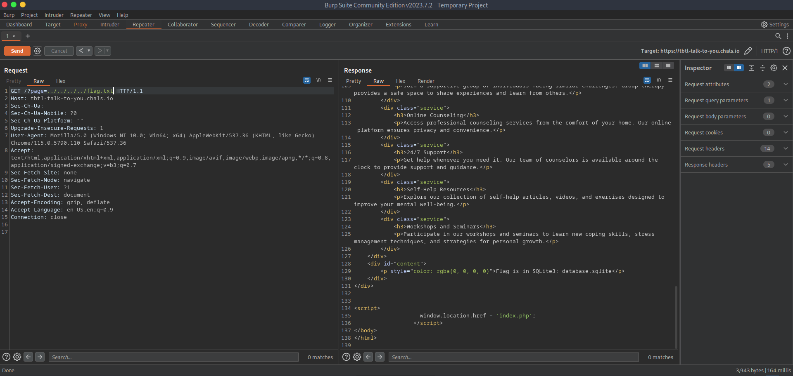The width and height of the screenshot is (793, 376).
Task: Toggle HTTP/1 protocol selector
Action: click(x=769, y=51)
